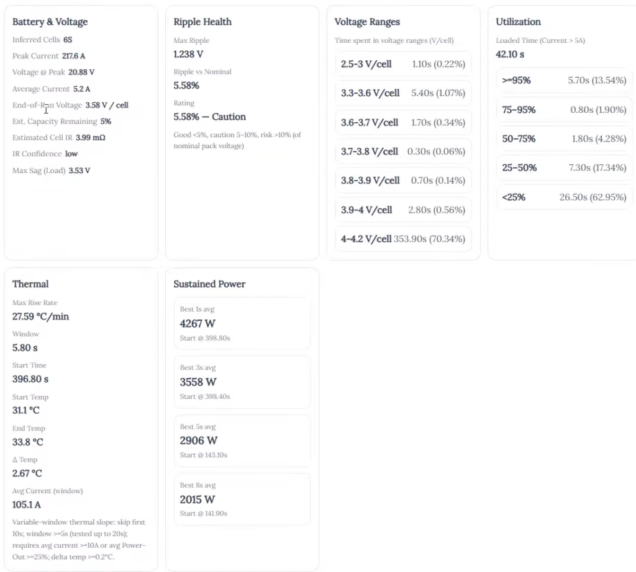This screenshot has width=636, height=572.
Task: Click the Ripple Health card heading
Action: tap(202, 22)
